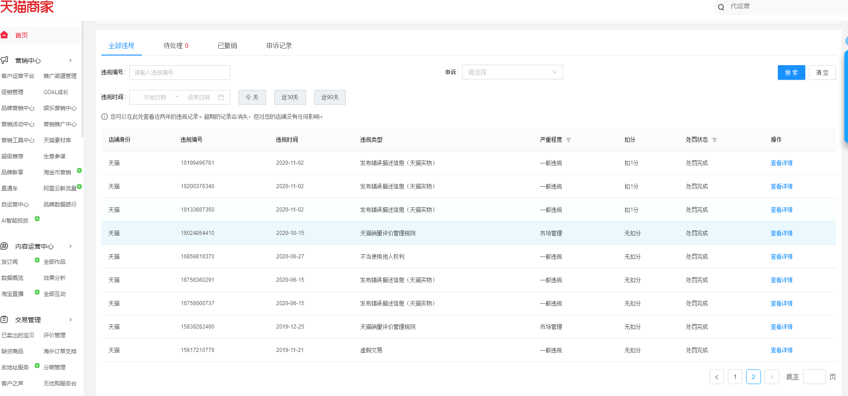Open the calendar icon in the date range field
The width and height of the screenshot is (848, 396).
[221, 97]
